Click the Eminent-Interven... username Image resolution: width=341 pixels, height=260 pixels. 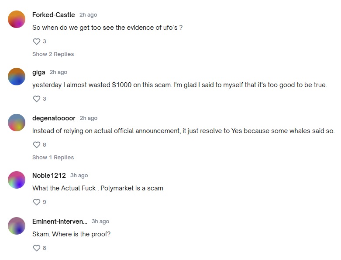point(59,221)
